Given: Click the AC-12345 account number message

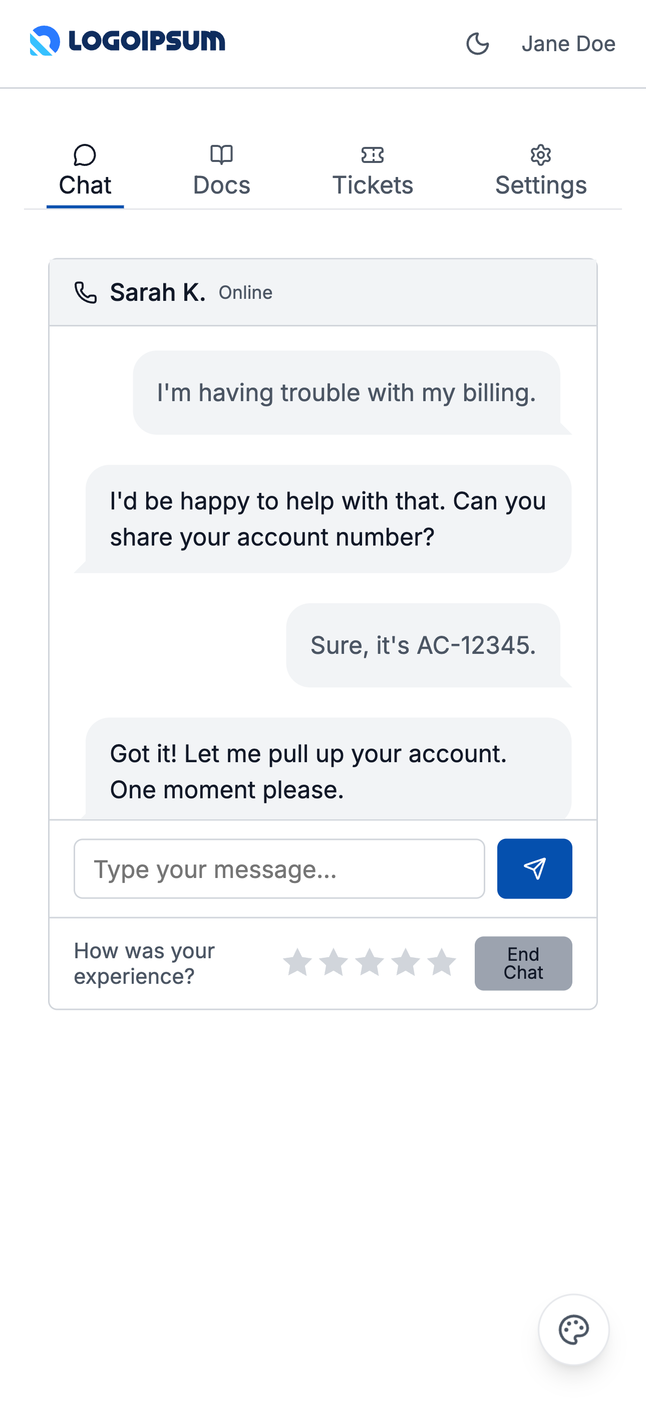Looking at the screenshot, I should (x=423, y=645).
